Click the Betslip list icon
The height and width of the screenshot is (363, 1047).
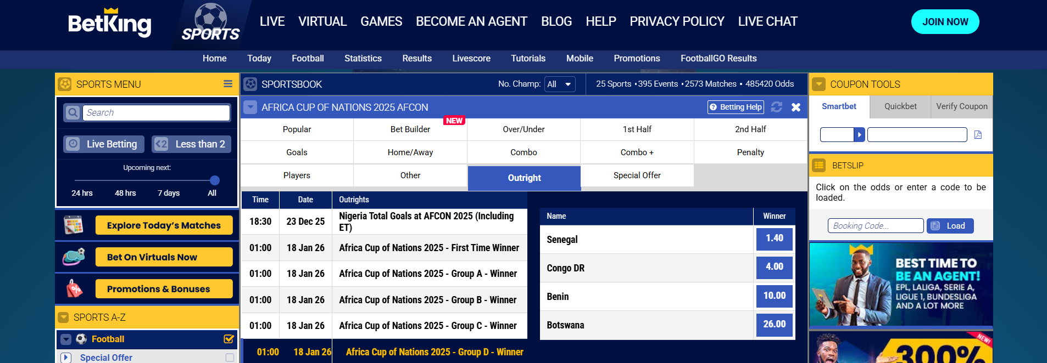coord(819,165)
